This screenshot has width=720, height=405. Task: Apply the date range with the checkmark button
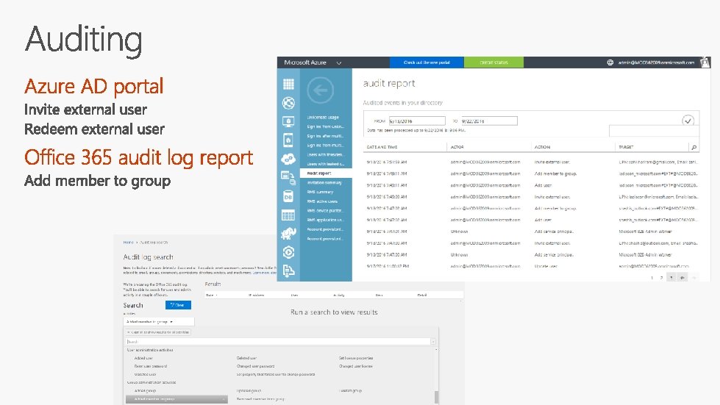[x=688, y=121]
